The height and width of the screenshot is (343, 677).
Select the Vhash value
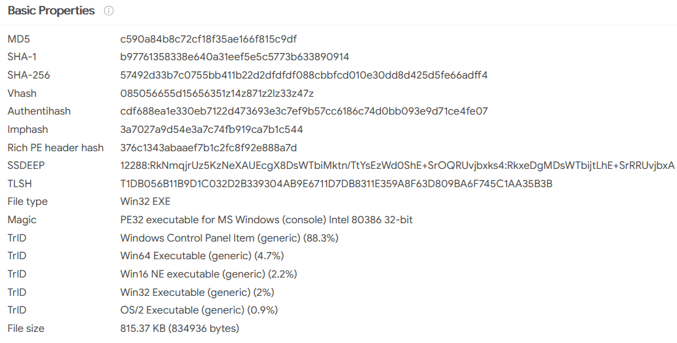tap(217, 93)
